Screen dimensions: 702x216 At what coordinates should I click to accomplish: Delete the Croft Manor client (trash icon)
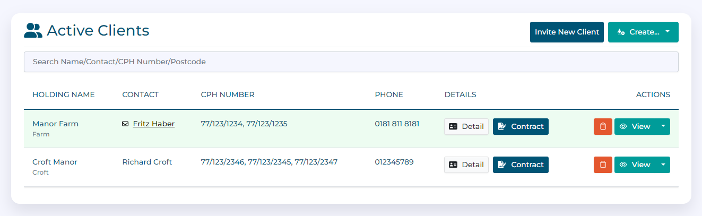603,165
